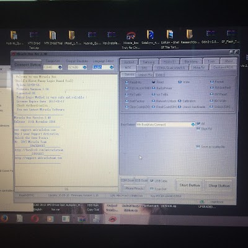Open the ResearchDo... desktop folder icon
The width and height of the screenshot is (248, 248).
point(189,37)
